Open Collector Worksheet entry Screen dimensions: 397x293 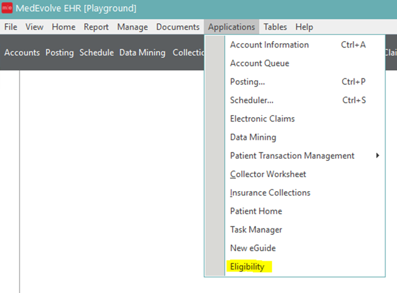(x=305, y=174)
